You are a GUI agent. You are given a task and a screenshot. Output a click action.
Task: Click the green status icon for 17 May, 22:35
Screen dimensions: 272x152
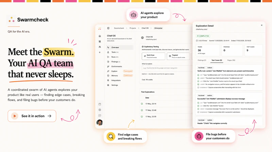point(142,116)
